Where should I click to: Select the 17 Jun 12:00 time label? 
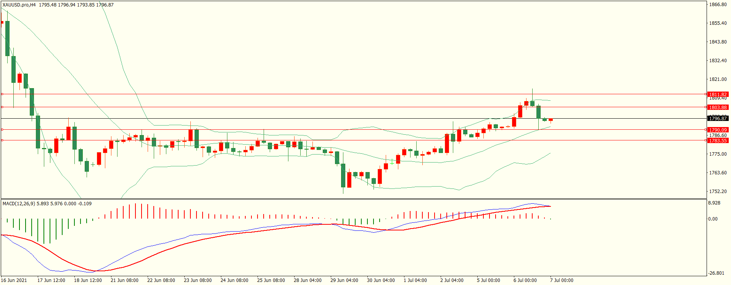51,280
